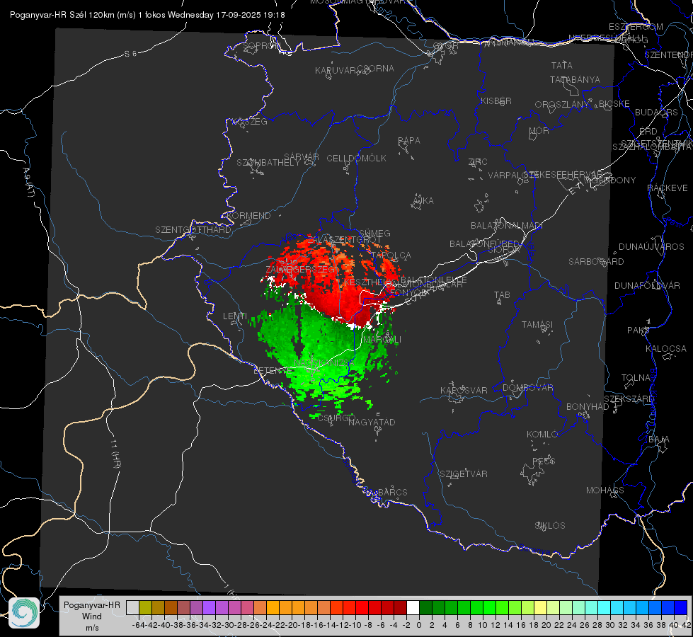Viewport: 693px width, 637px height.
Task: Click the AJKA city label
Action: (423, 201)
